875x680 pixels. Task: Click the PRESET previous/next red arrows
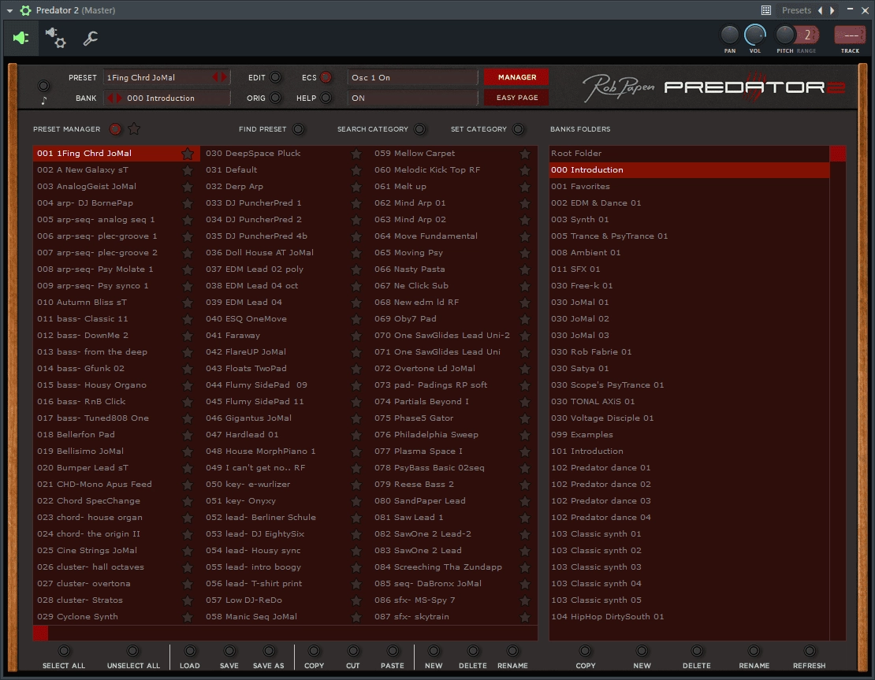tap(220, 77)
